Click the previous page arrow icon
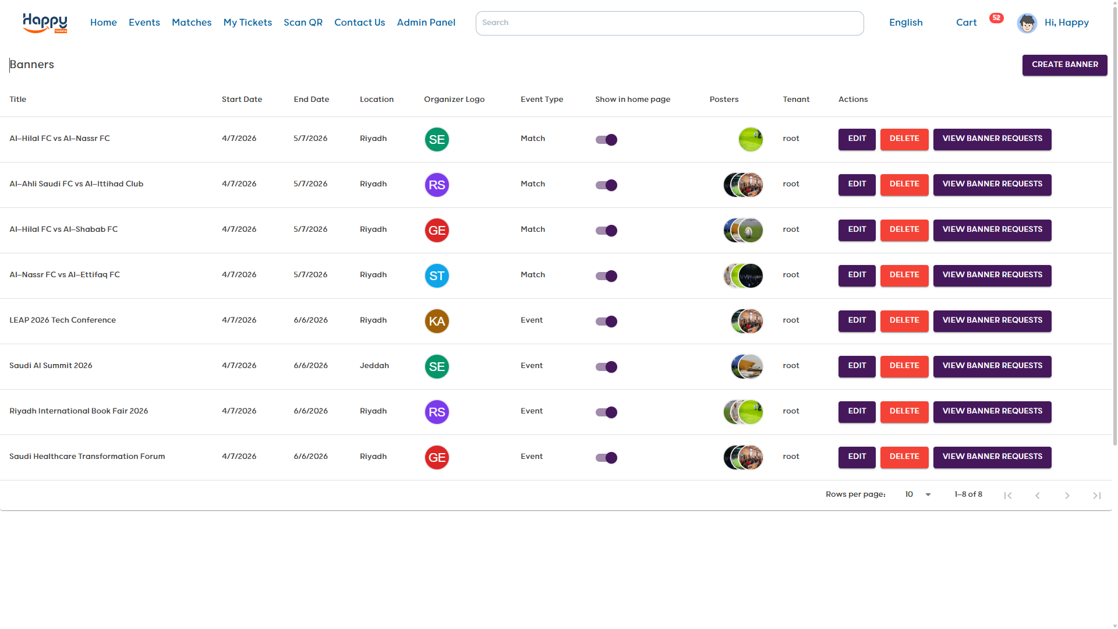 pos(1037,496)
